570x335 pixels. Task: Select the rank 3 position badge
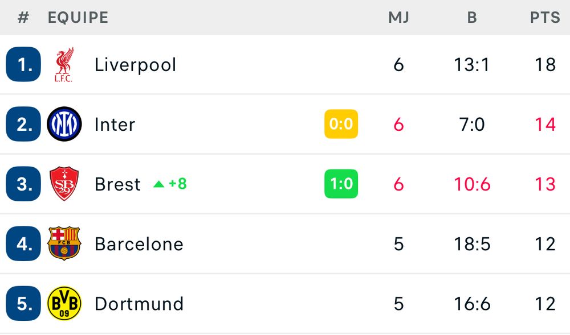coord(23,184)
